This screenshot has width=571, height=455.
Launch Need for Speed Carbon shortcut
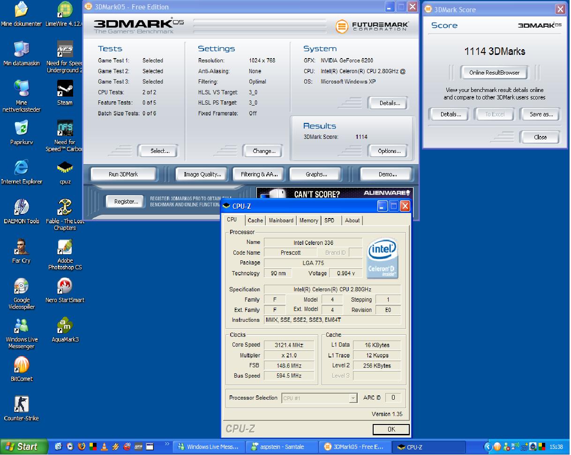click(65, 136)
